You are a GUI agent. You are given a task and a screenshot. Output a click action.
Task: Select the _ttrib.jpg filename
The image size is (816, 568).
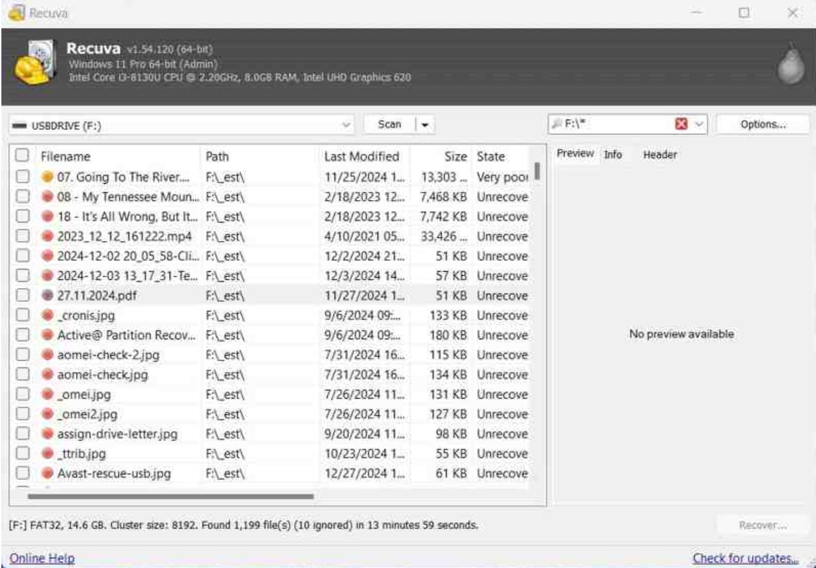pyautogui.click(x=82, y=453)
